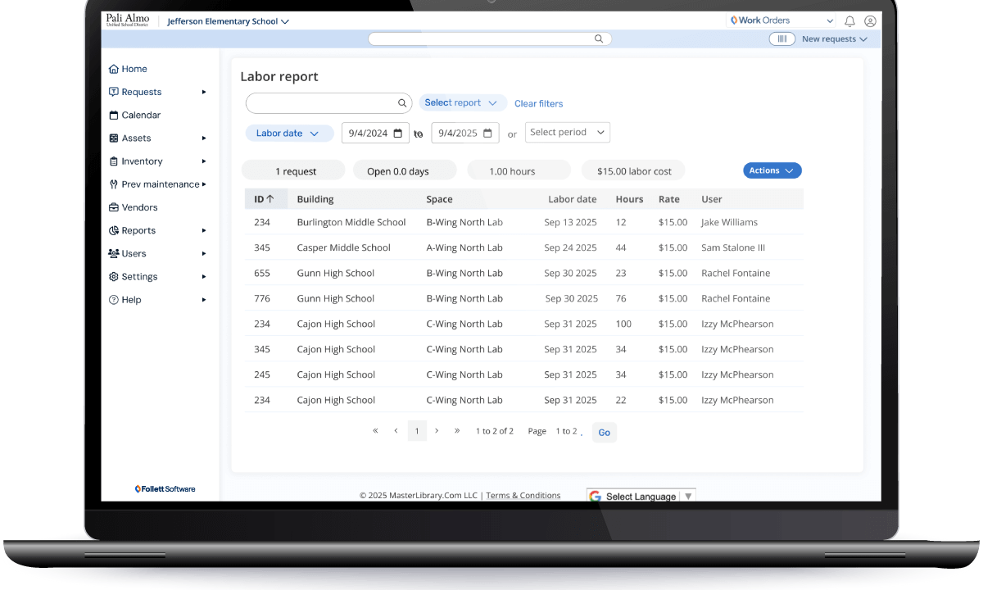
Task: Click the Clear filters link
Action: coord(538,104)
